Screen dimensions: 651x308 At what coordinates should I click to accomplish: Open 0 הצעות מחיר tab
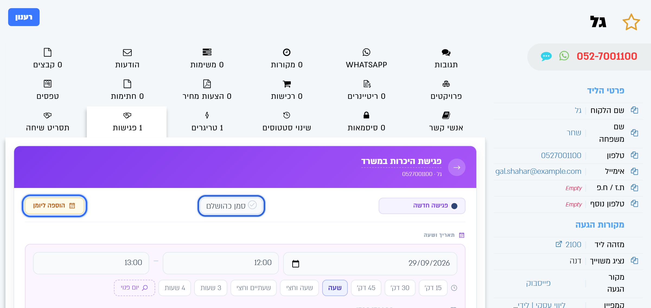[207, 90]
